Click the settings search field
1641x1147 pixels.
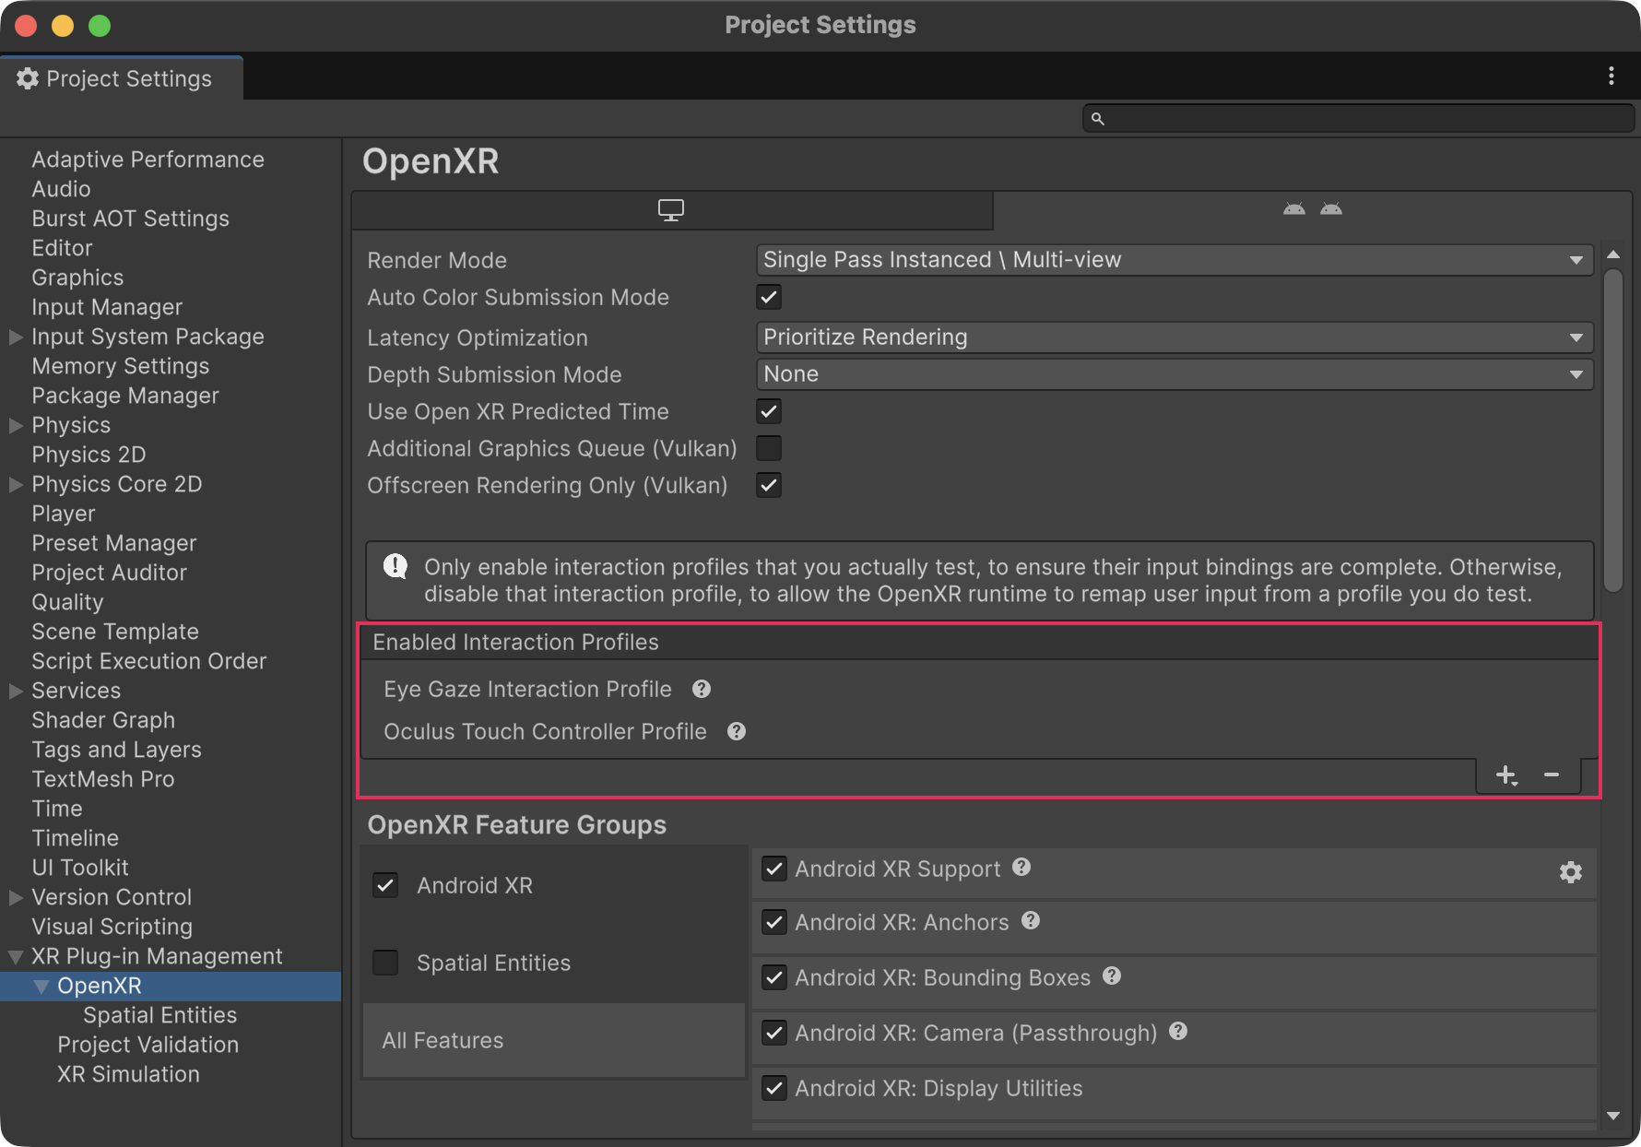click(1358, 118)
